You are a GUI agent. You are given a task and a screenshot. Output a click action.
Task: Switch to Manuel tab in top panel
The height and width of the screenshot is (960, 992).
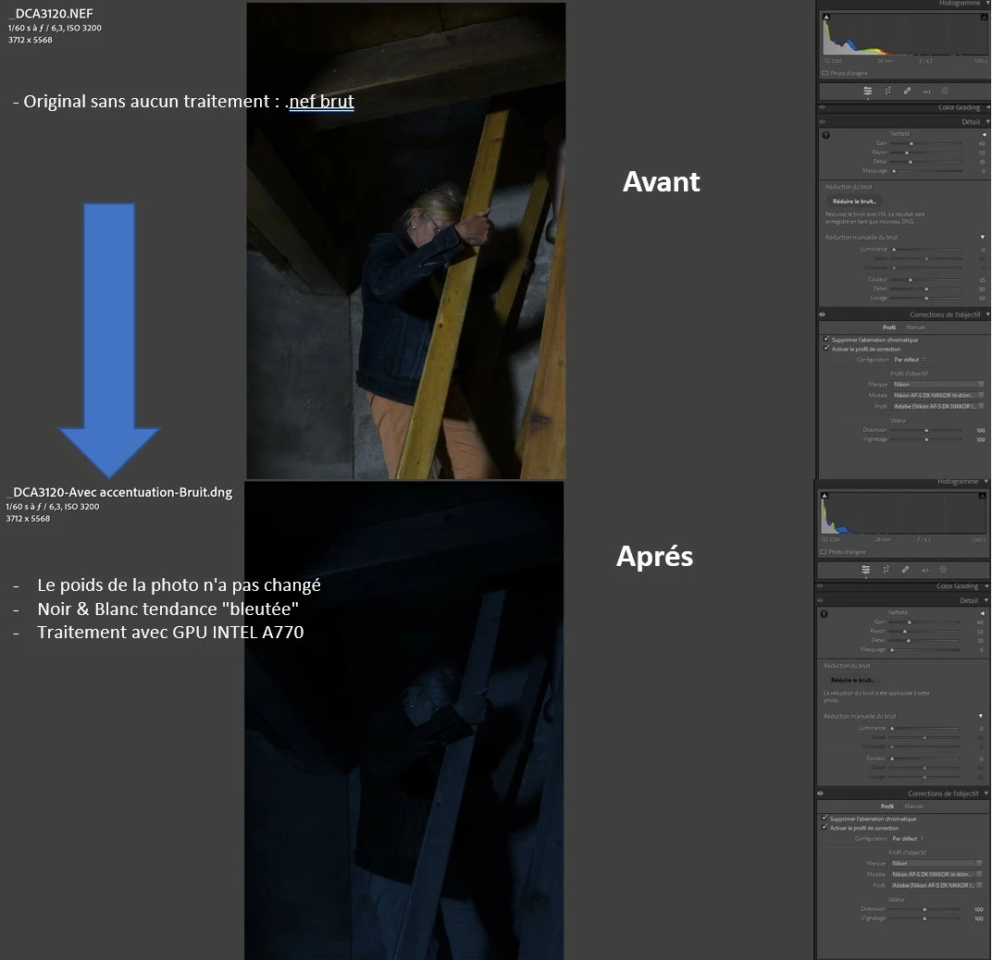pos(915,327)
